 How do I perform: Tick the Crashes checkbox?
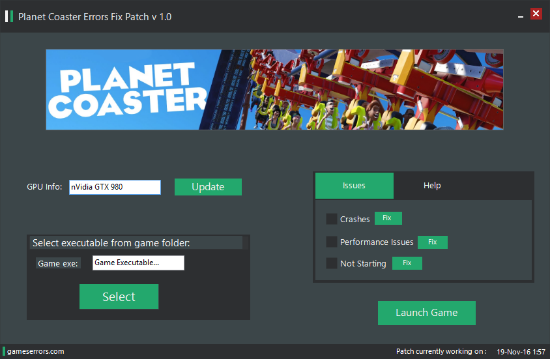(332, 219)
